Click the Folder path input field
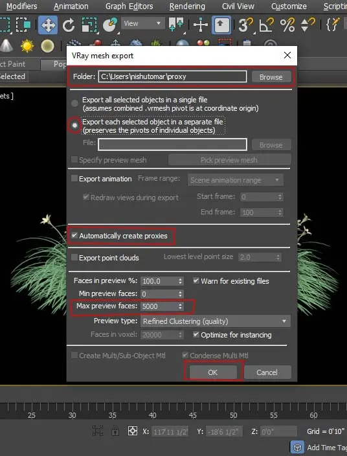The image size is (347, 456). tap(172, 76)
